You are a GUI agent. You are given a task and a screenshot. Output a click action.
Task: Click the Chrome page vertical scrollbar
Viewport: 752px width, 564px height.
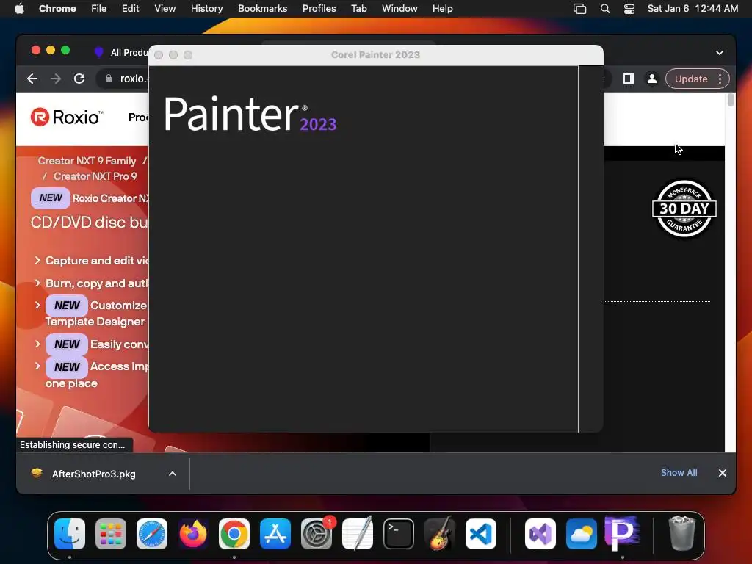(731, 100)
